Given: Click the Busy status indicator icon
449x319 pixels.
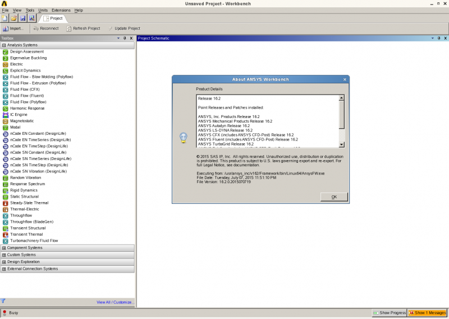Looking at the screenshot, I should (x=4, y=313).
